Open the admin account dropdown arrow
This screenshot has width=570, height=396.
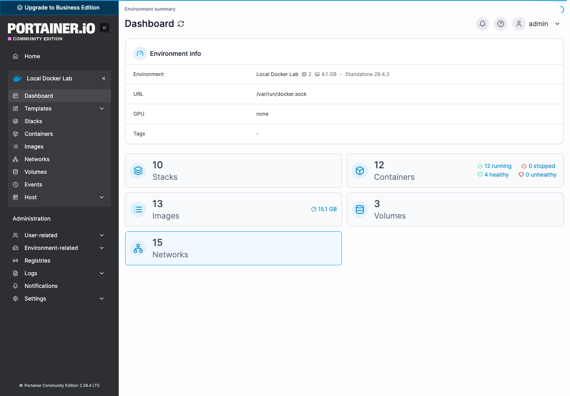pyautogui.click(x=557, y=24)
